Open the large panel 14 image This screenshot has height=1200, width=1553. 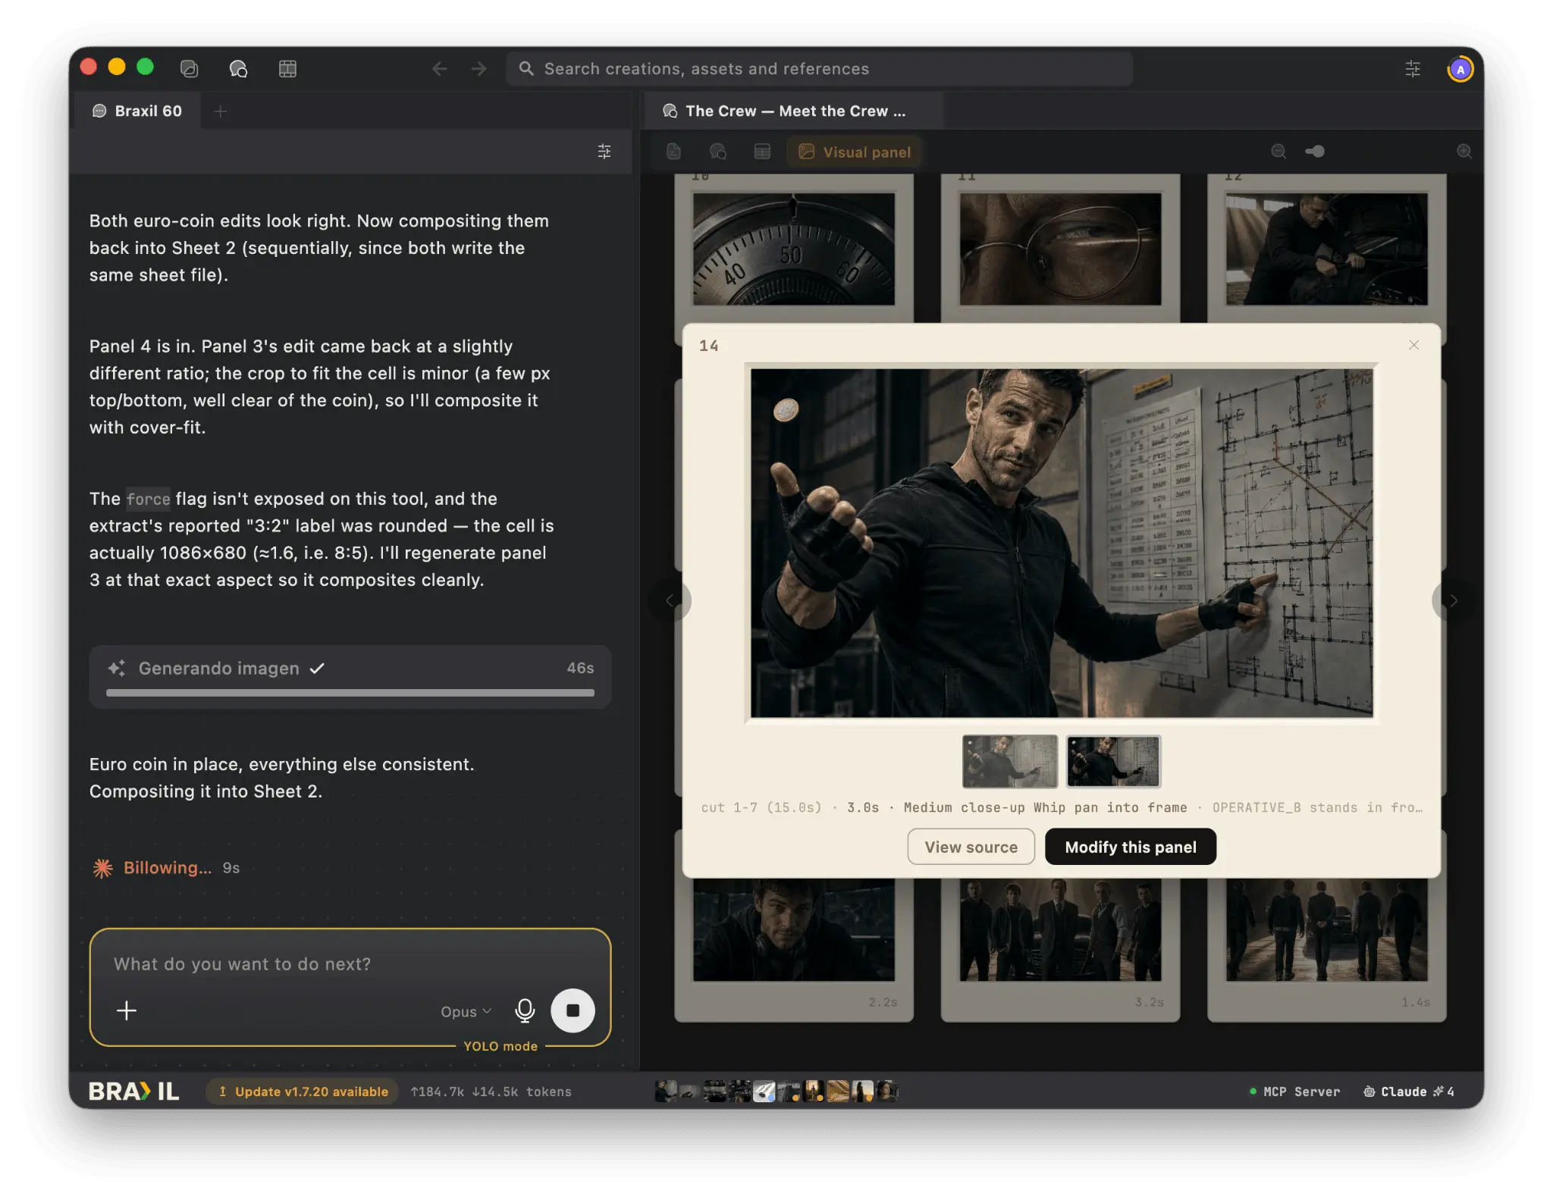click(1061, 543)
